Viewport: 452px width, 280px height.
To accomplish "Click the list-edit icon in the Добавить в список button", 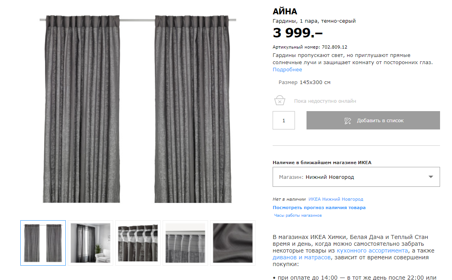I will [348, 121].
